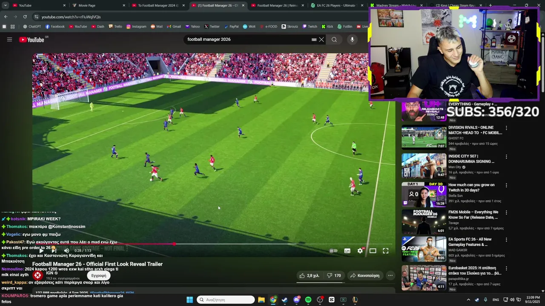Show hidden system tray icons
The width and height of the screenshot is (545, 306).
pyautogui.click(x=468, y=300)
